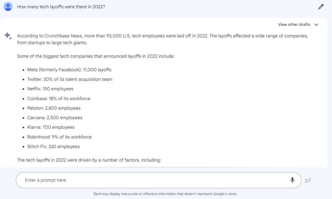332x199 pixels.
Task: Click the Carvana 2,500 employees bullet
Action: point(55,118)
